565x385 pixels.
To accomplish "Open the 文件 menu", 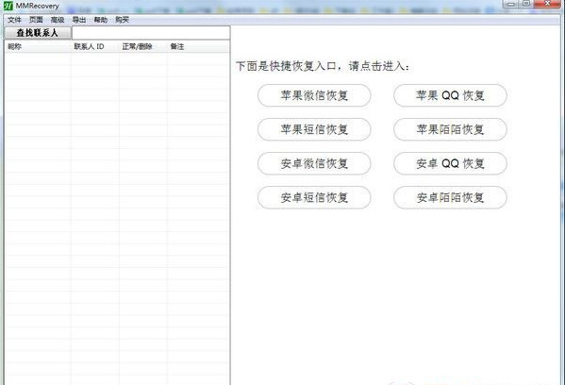I will pyautogui.click(x=14, y=20).
